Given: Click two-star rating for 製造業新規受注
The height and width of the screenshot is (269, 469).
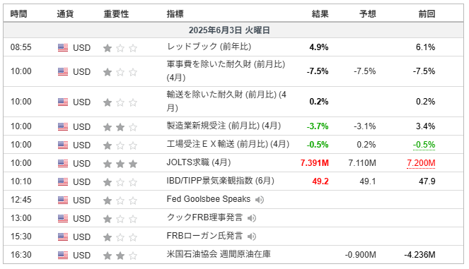Looking at the screenshot, I should pos(120,127).
